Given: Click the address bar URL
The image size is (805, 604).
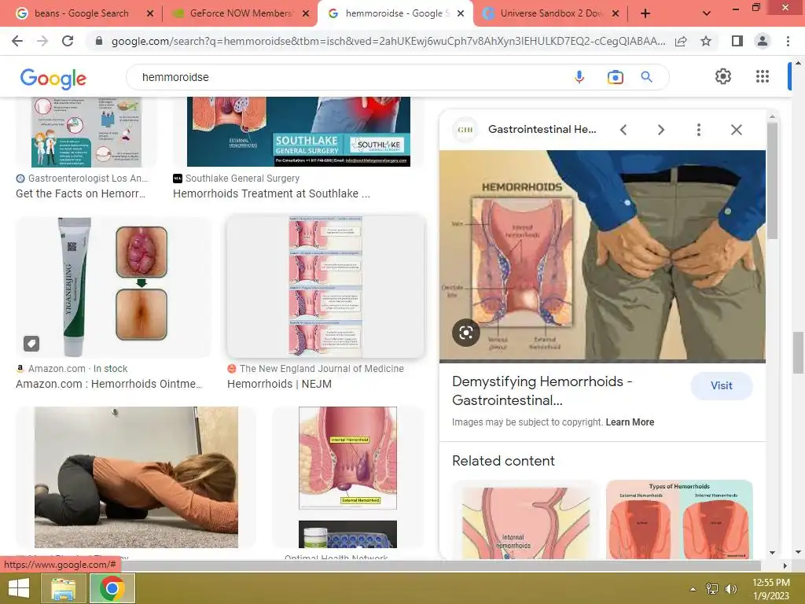Looking at the screenshot, I should [388, 41].
